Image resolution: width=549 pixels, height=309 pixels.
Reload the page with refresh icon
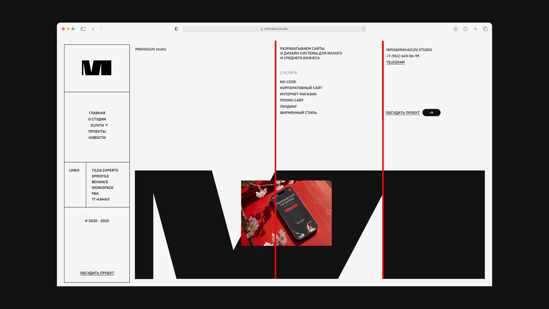(363, 29)
